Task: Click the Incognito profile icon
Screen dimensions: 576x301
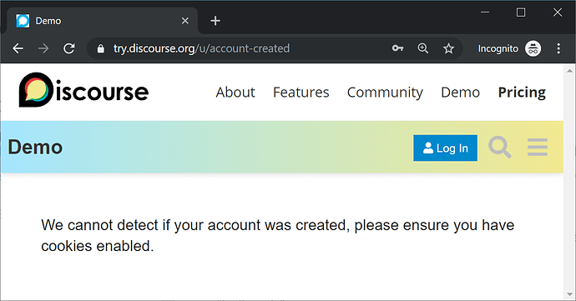Action: 533,48
